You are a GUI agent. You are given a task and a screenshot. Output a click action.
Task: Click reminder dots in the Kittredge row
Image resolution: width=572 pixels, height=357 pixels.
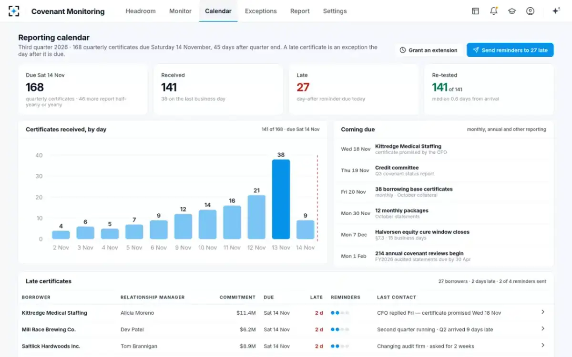pyautogui.click(x=340, y=313)
